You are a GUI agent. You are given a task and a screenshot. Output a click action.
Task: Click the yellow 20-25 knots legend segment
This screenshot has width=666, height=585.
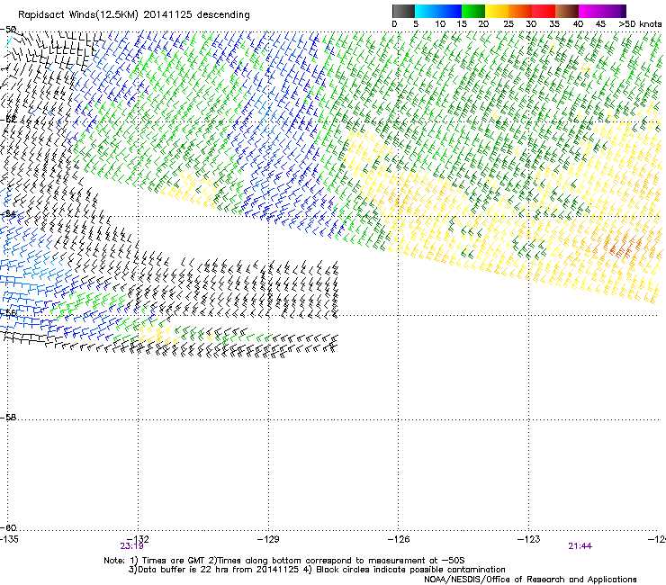[497, 11]
